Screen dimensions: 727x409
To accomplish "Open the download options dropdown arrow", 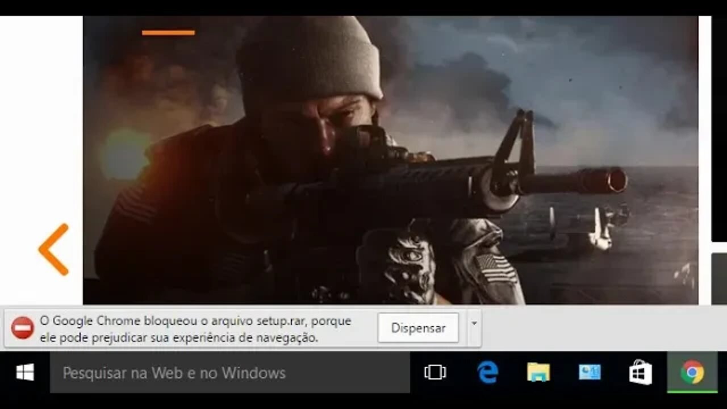I will 474,324.
